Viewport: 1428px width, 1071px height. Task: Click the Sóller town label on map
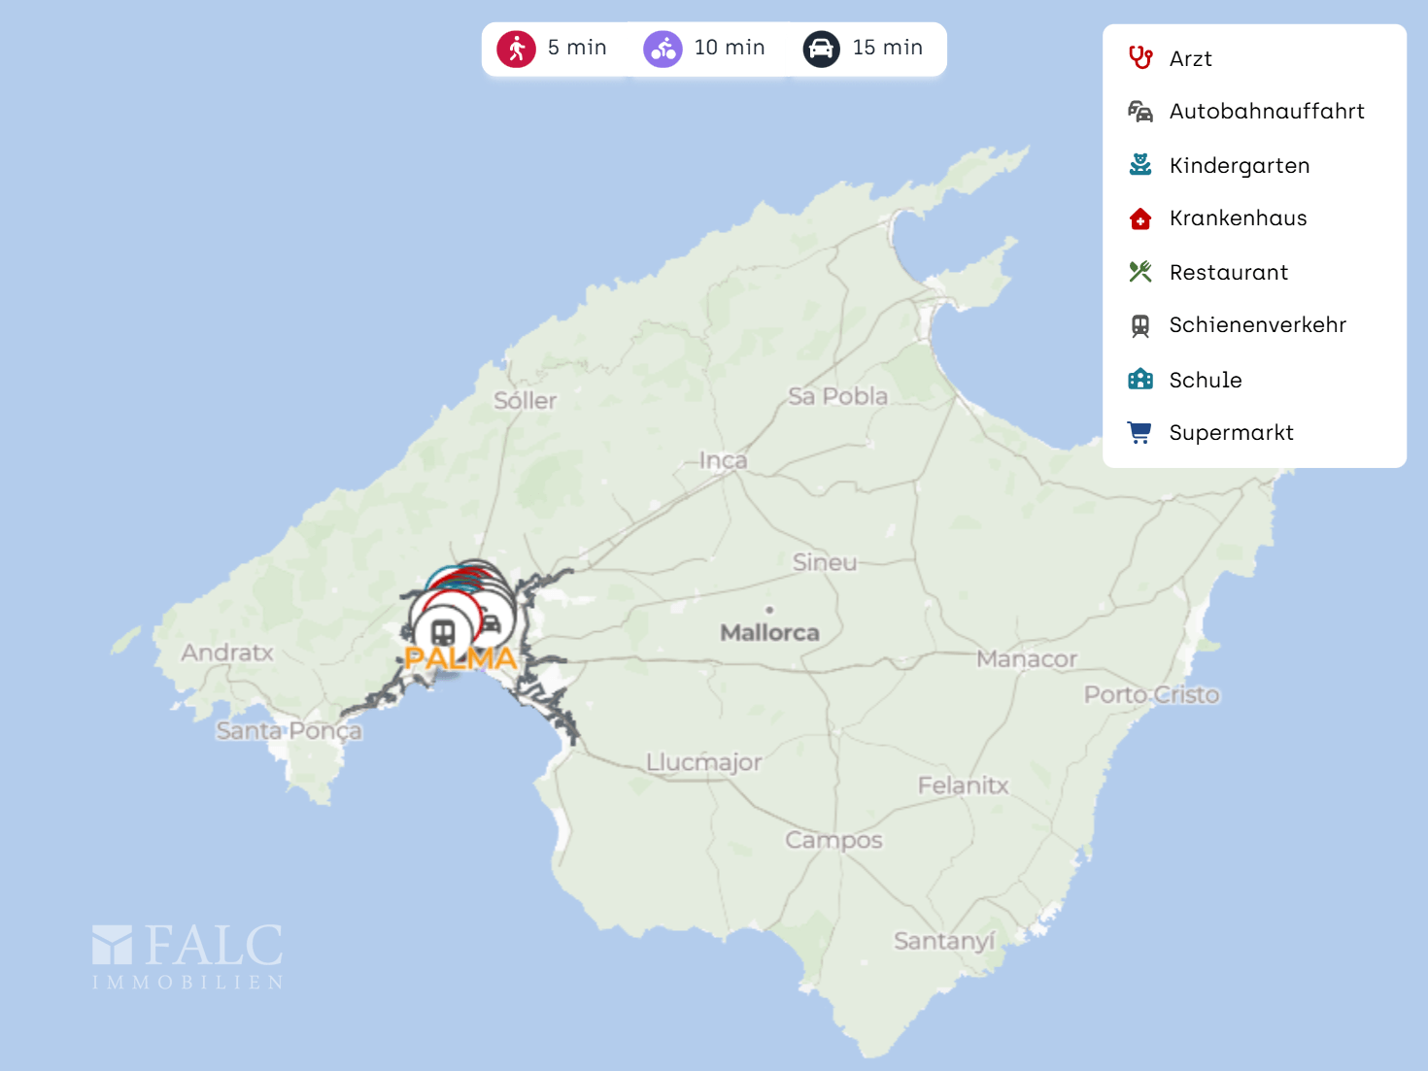point(525,400)
